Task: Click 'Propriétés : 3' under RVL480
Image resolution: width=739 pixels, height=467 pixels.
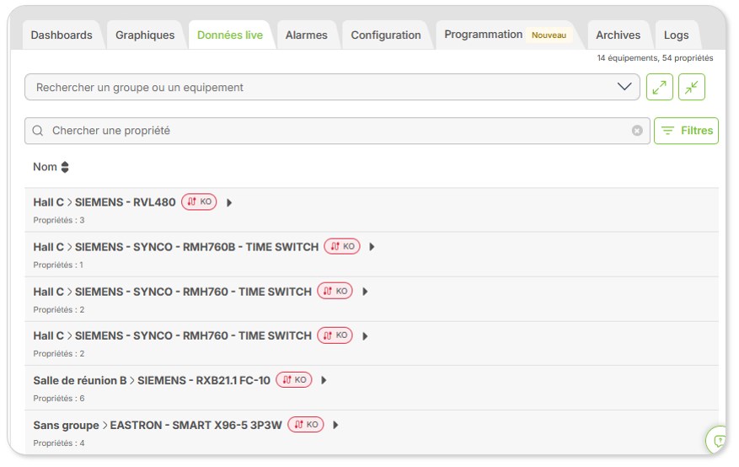Action: pyautogui.click(x=58, y=220)
